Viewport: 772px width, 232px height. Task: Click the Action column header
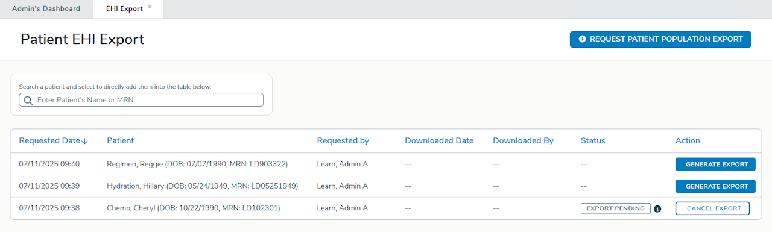tap(688, 140)
